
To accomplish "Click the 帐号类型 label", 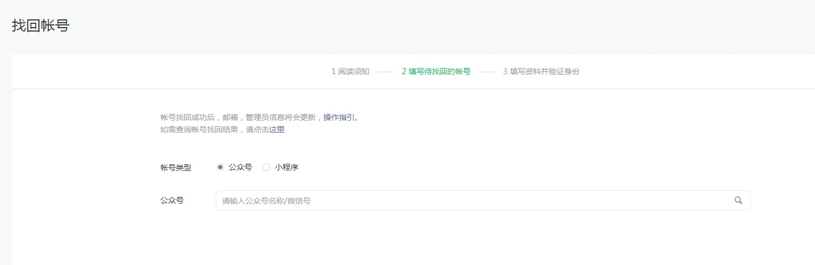I will click(x=176, y=168).
